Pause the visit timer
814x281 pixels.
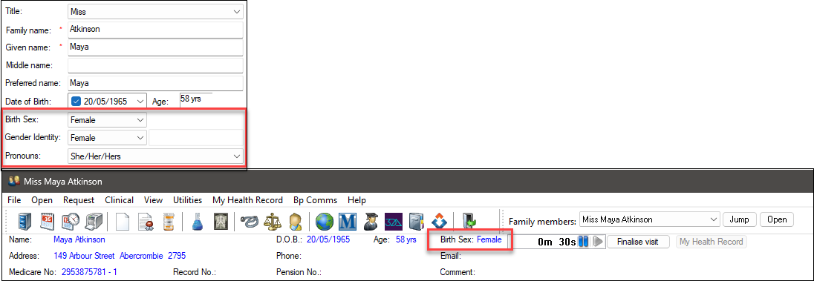[x=584, y=242]
